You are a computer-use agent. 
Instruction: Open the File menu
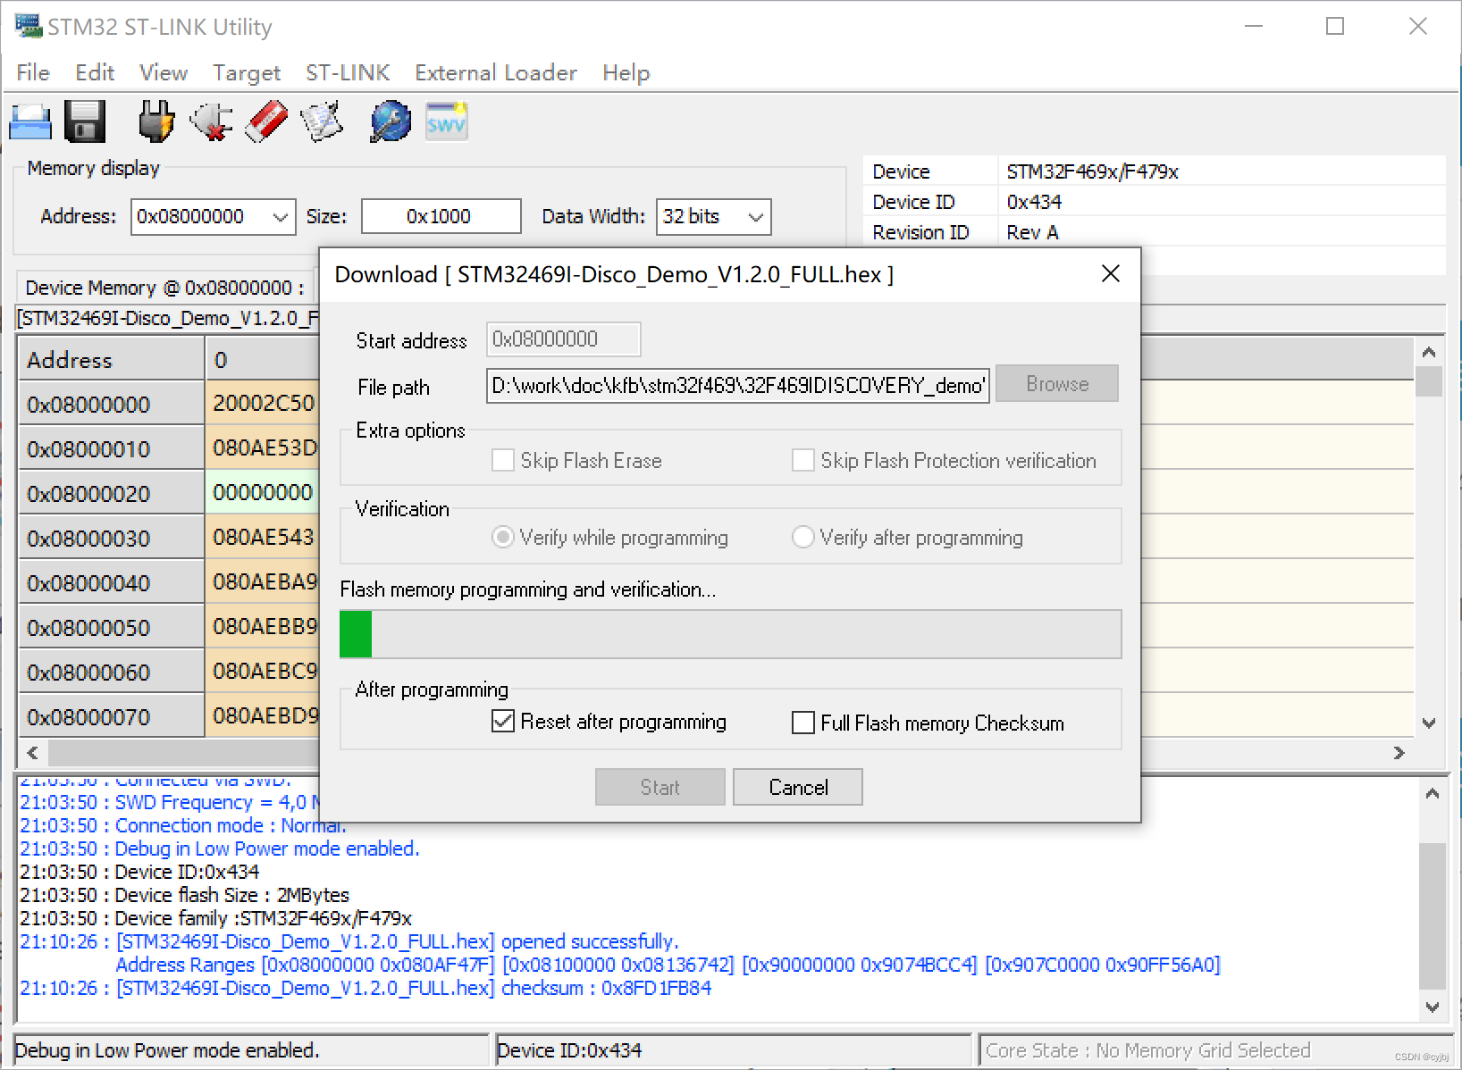(x=33, y=72)
